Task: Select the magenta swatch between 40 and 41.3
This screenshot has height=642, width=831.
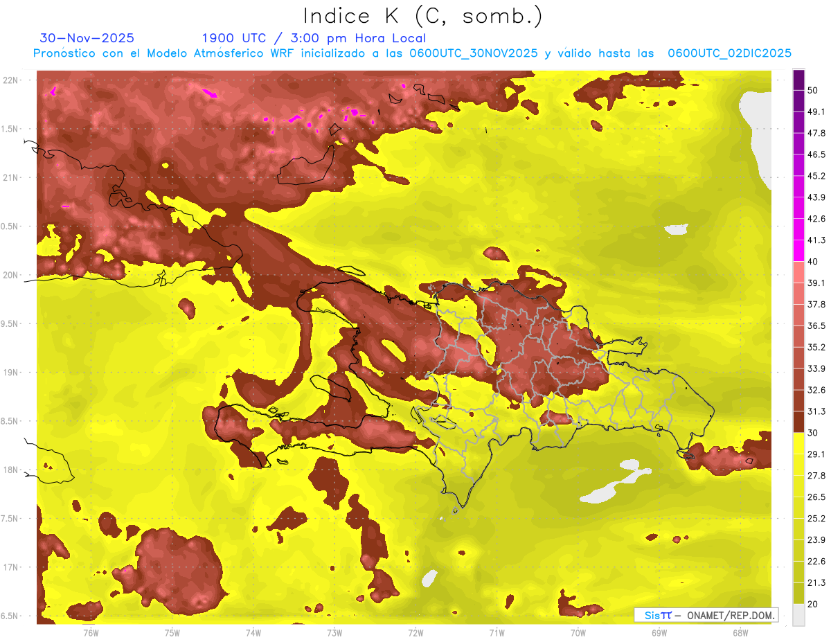Action: (x=798, y=251)
